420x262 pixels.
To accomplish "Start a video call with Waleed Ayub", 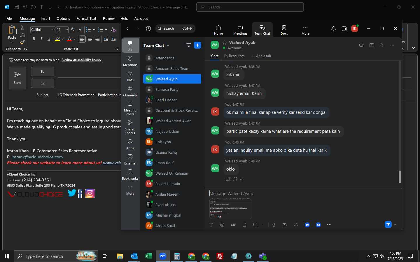I will [362, 45].
